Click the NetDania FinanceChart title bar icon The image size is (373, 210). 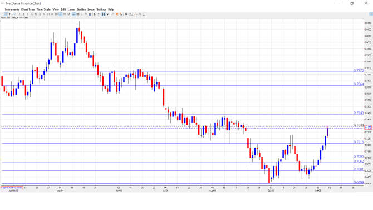click(x=3, y=3)
